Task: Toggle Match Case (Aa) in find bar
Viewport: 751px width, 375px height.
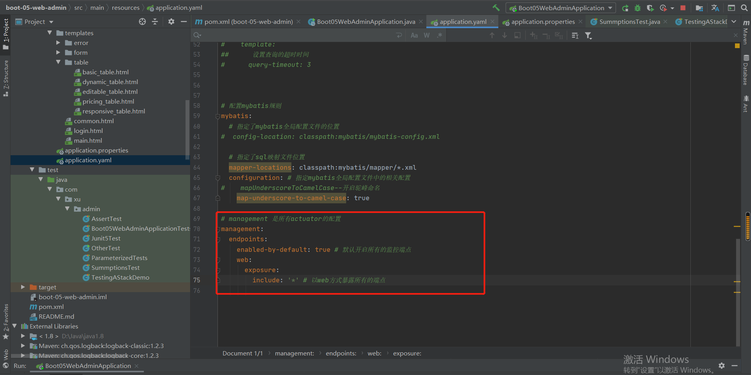Action: [x=414, y=36]
